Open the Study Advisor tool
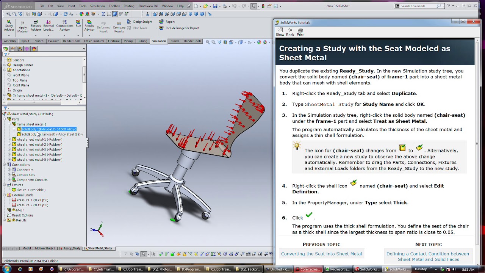The height and width of the screenshot is (273, 485). [9, 25]
